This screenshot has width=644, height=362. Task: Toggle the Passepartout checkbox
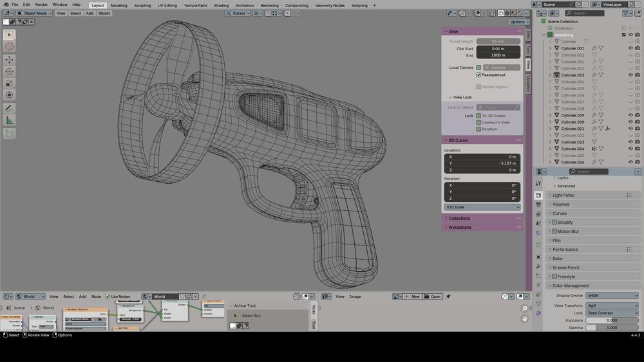tap(478, 75)
